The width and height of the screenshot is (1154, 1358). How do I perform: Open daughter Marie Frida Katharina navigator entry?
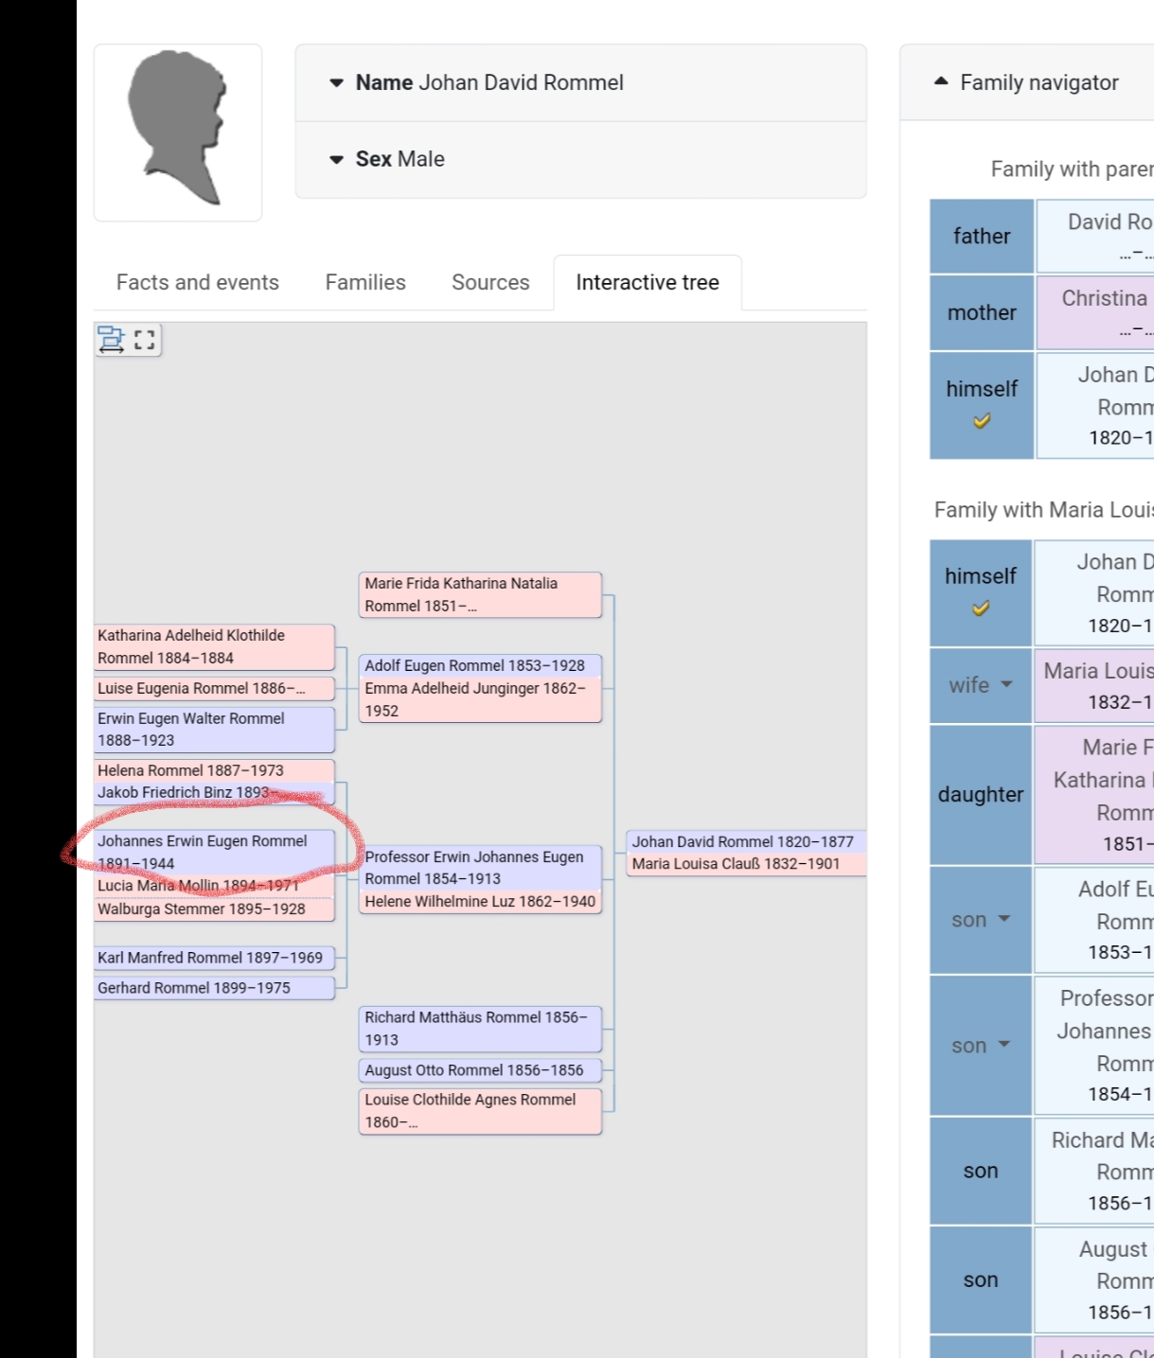1094,795
